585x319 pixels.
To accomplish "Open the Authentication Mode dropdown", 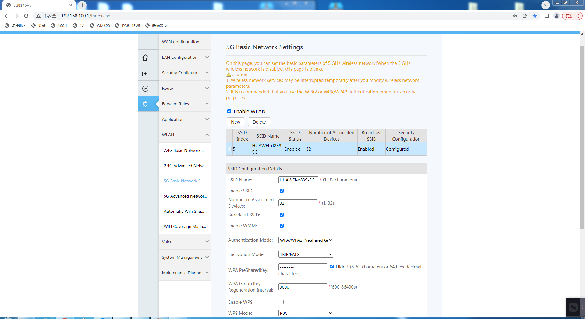I will tap(306, 240).
